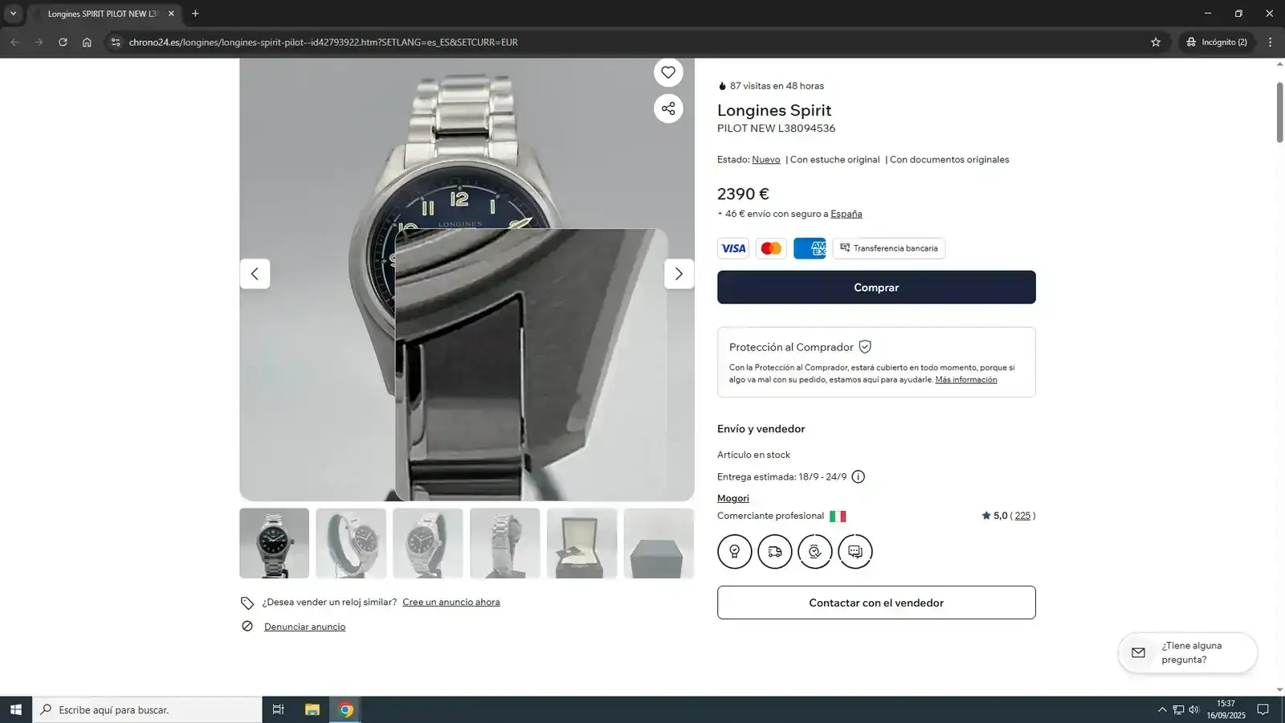Click Contactar con el vendedor button
The width and height of the screenshot is (1285, 723).
click(875, 602)
